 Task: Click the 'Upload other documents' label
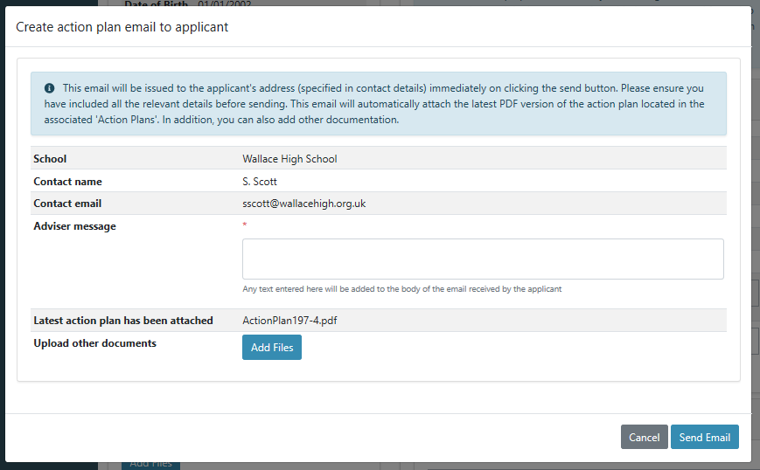point(94,343)
